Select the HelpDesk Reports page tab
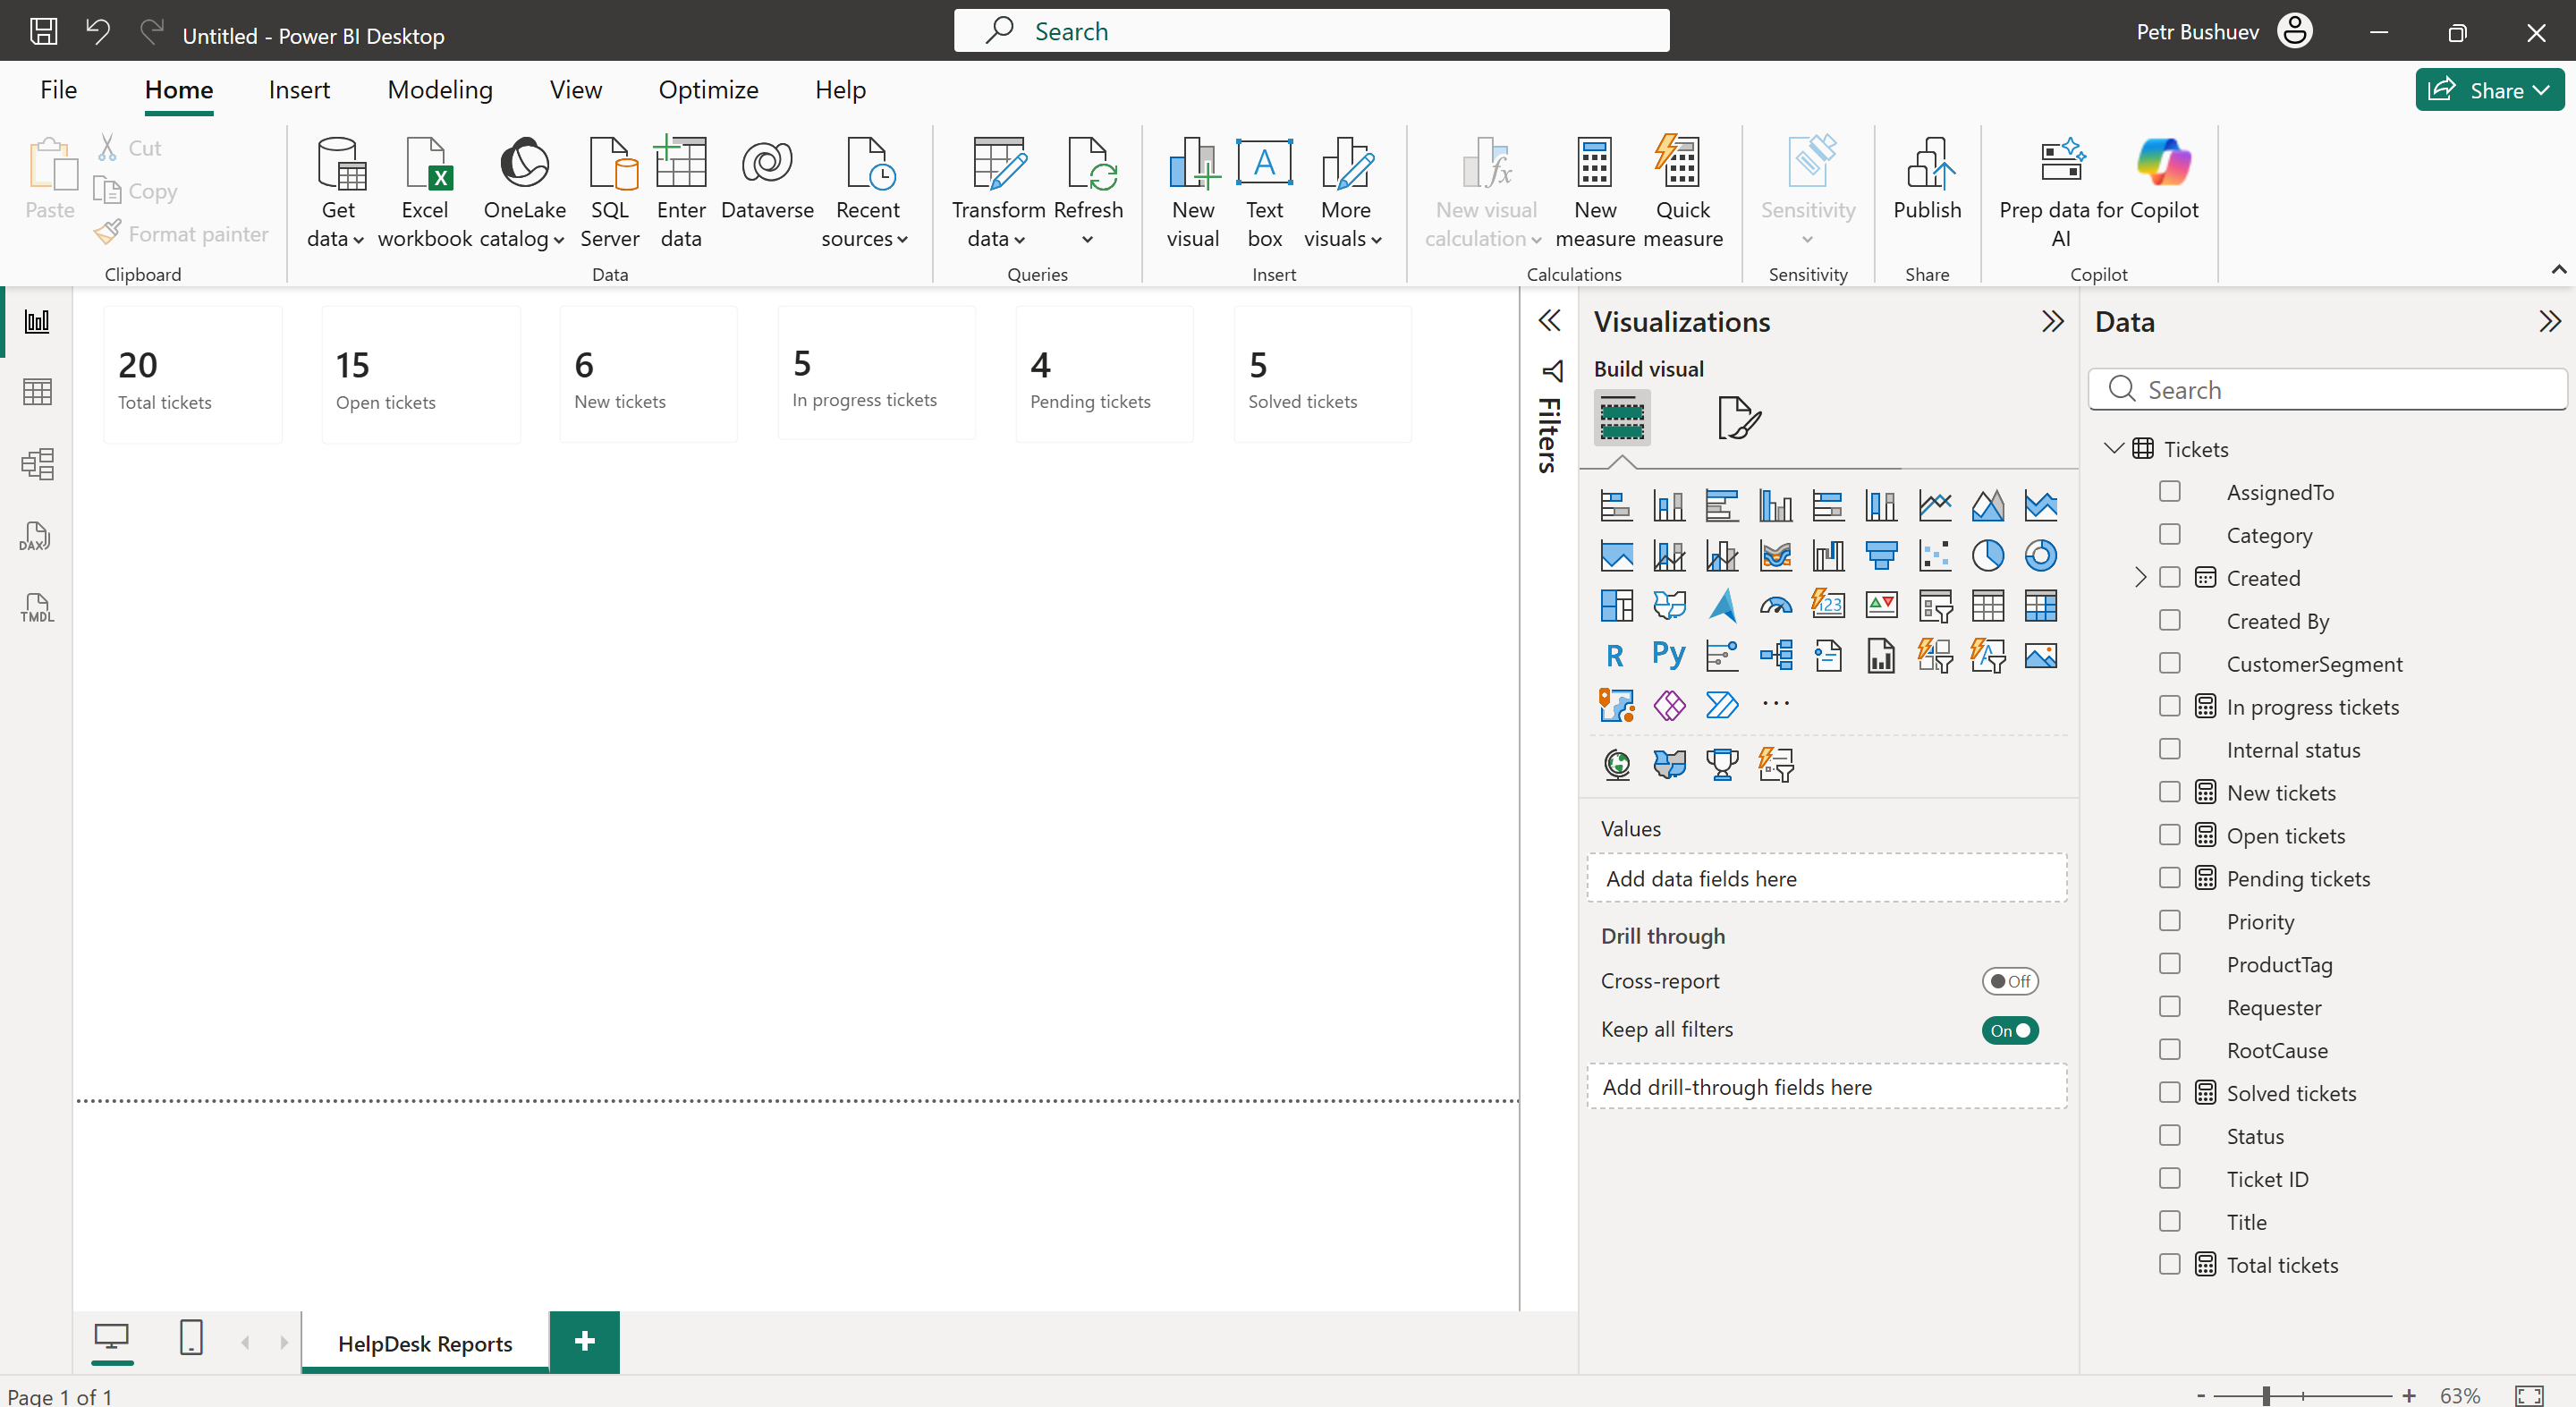Image resolution: width=2576 pixels, height=1407 pixels. (425, 1343)
